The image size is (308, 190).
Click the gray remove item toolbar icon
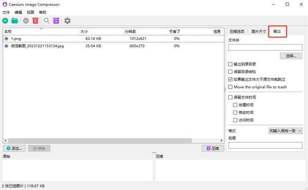point(26,20)
